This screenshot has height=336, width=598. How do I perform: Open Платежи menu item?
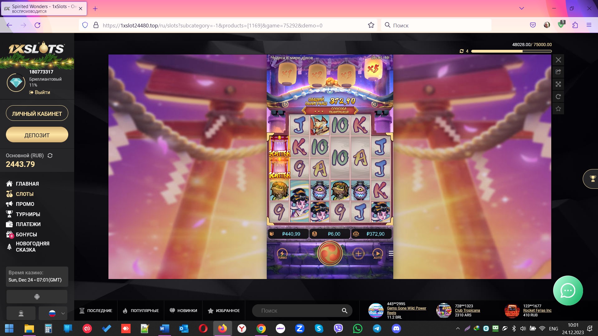[23, 224]
